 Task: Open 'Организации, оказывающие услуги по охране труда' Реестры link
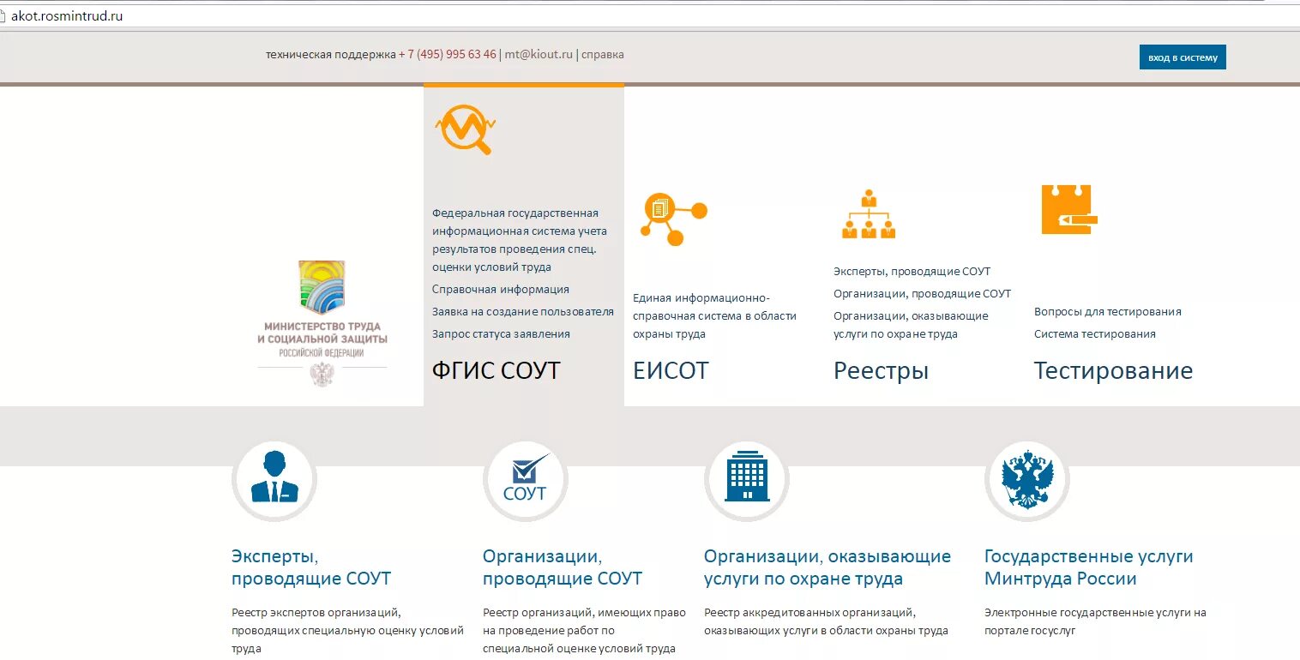[911, 325]
